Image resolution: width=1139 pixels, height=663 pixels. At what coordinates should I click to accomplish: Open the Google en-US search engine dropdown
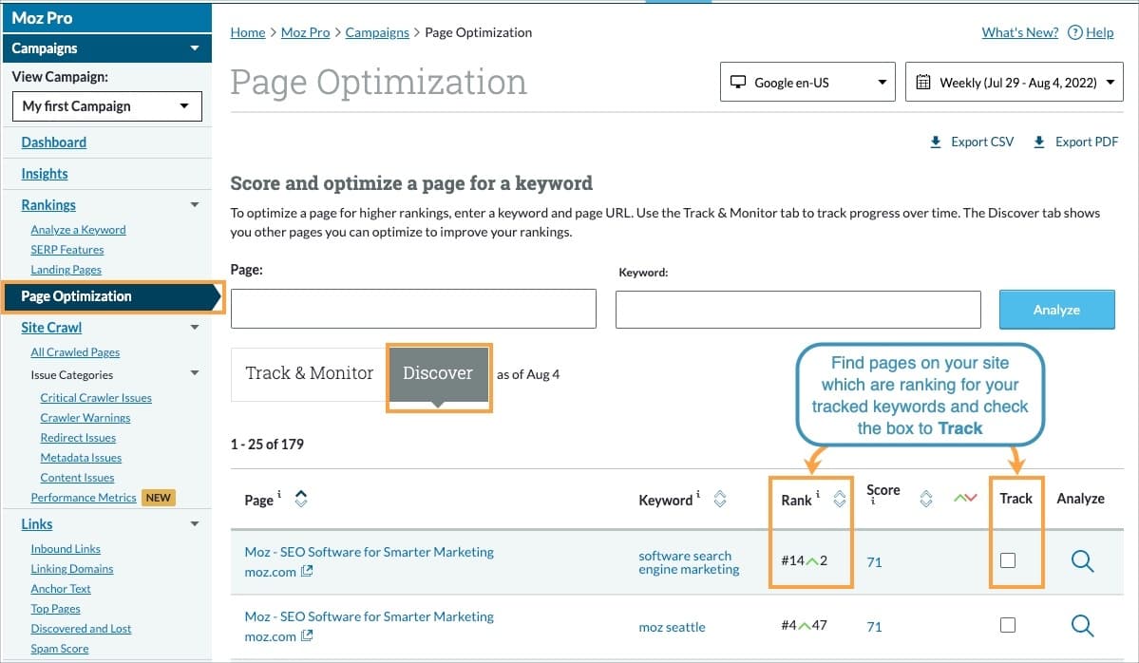(807, 82)
